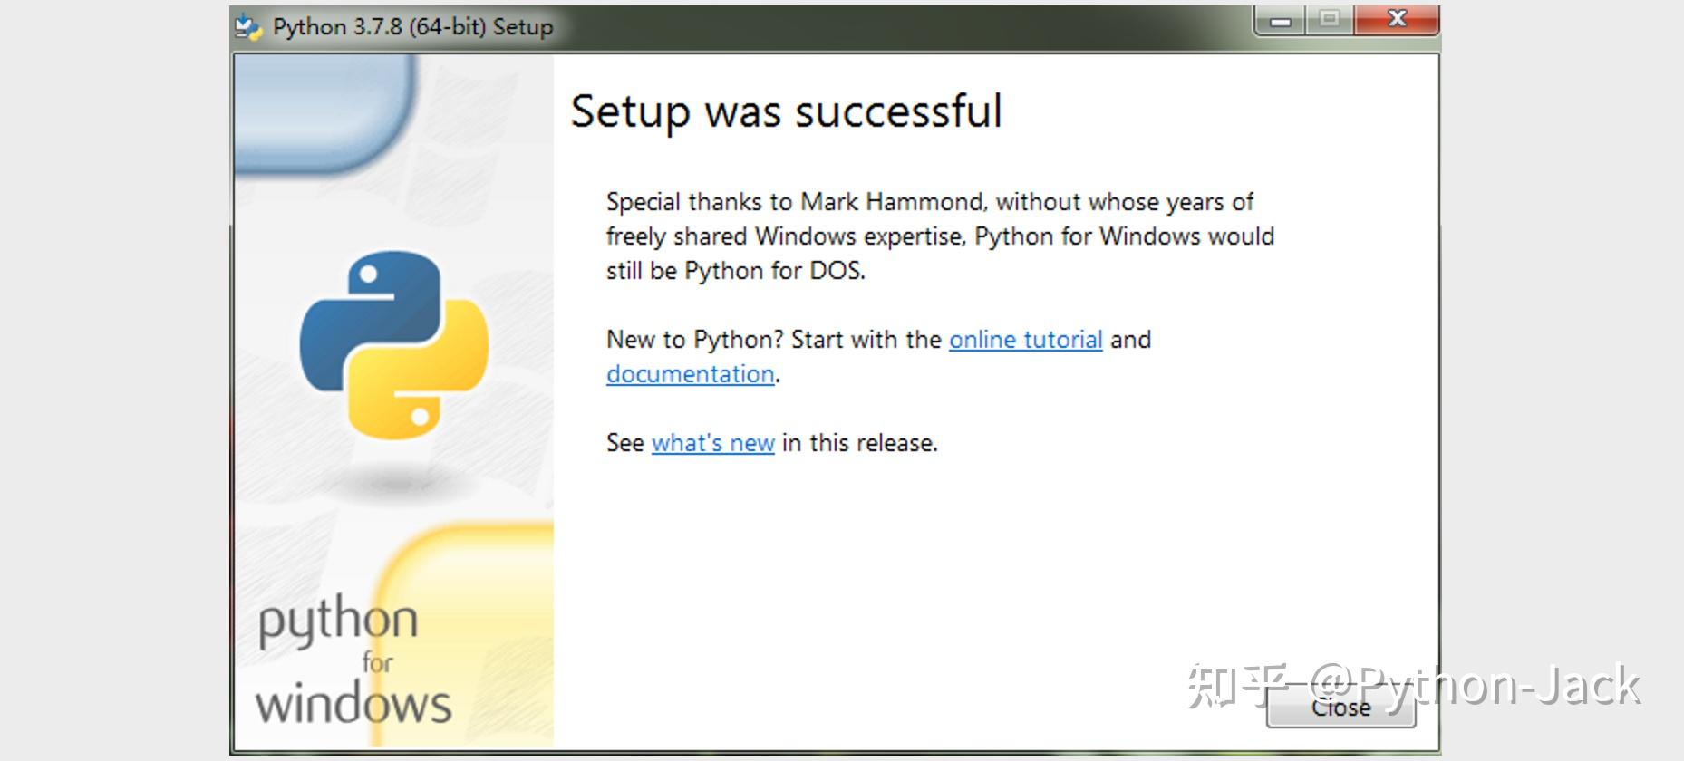Click the installer icon in the title bar
Image resolution: width=1684 pixels, height=761 pixels.
point(248,27)
